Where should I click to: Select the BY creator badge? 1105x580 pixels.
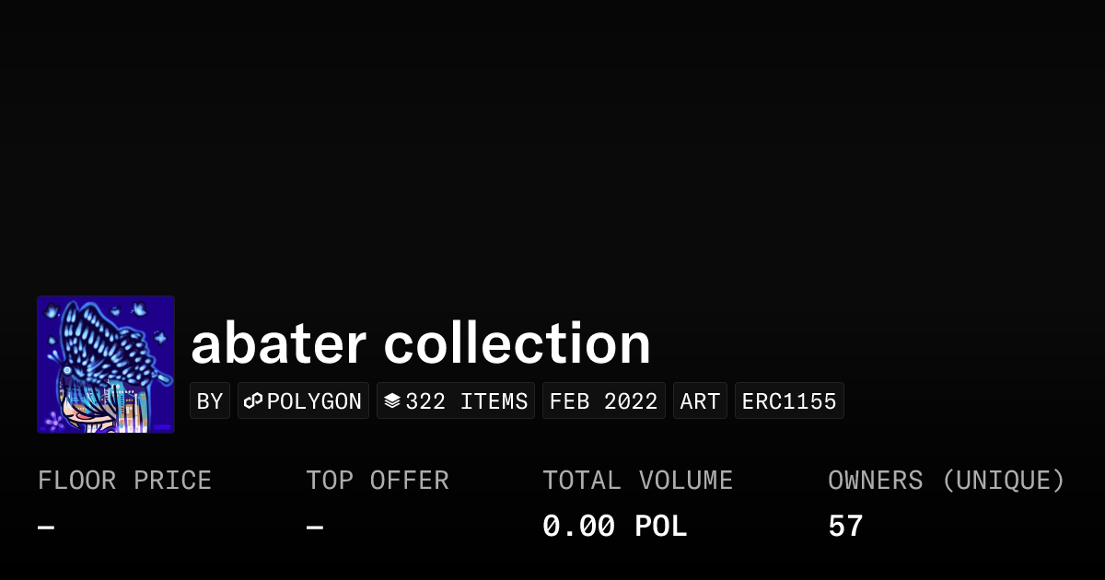(210, 401)
